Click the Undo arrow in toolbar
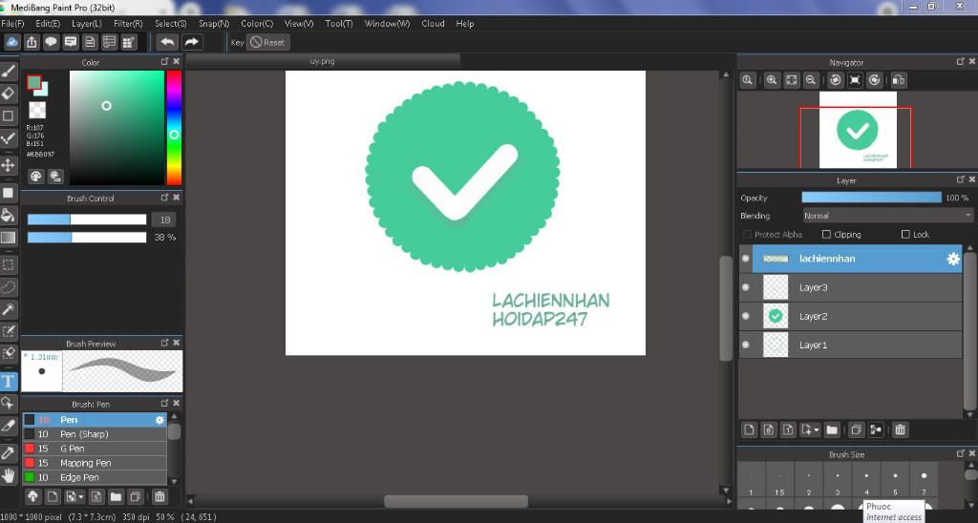The image size is (978, 523). pyautogui.click(x=166, y=42)
